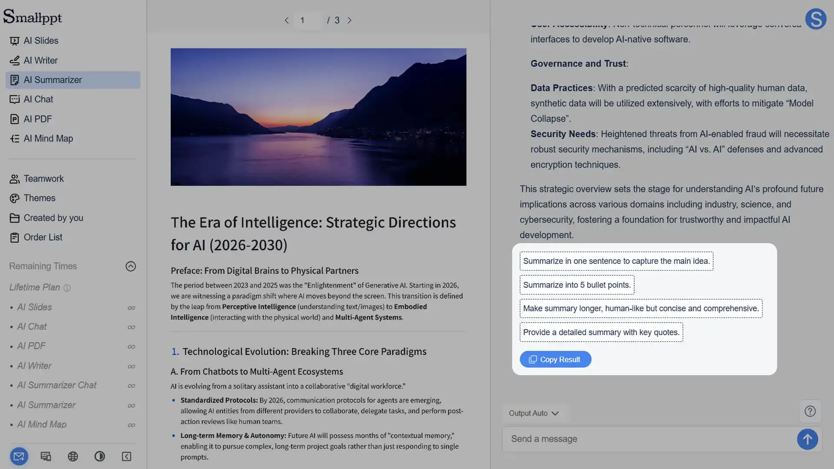This screenshot has width=834, height=469.
Task: Open the Order List section
Action: point(42,237)
